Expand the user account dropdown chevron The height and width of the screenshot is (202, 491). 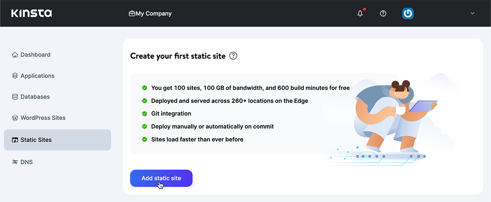[473, 14]
